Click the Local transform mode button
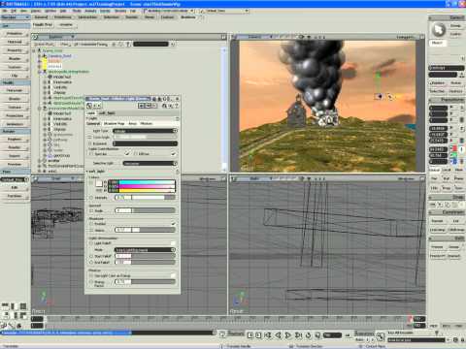466x349 pixels. (x=447, y=170)
